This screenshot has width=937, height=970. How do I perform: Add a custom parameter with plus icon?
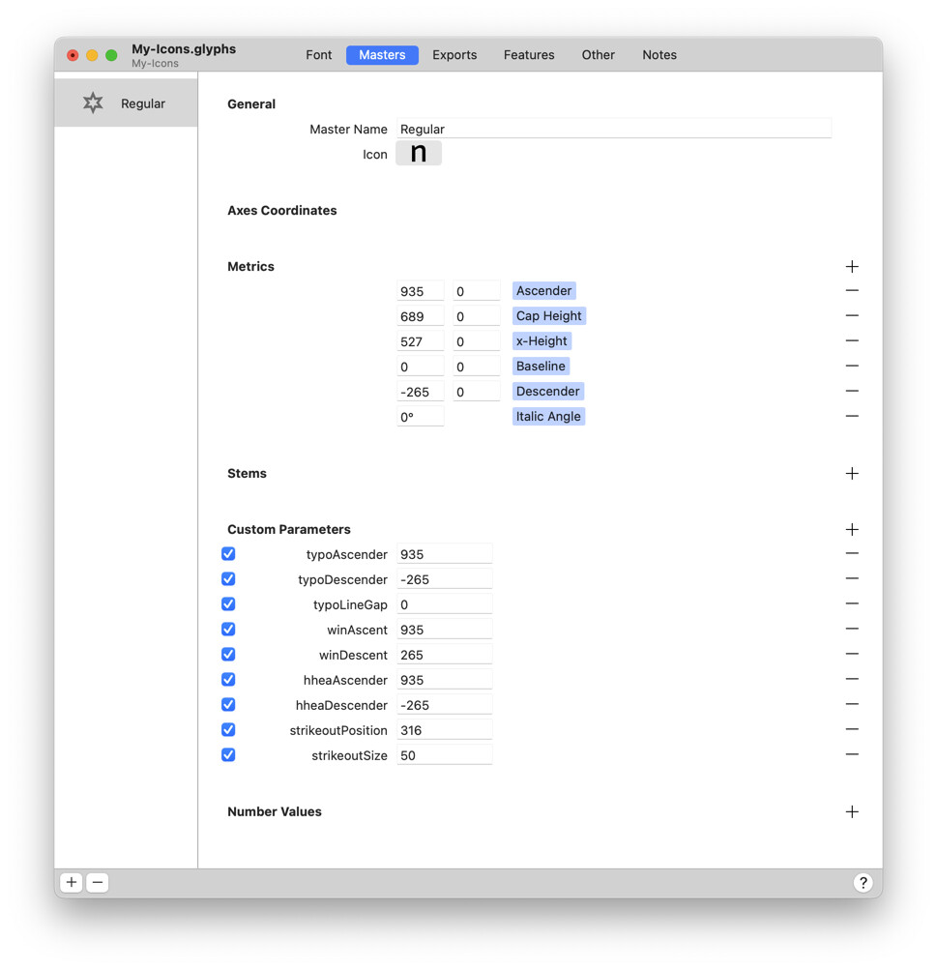(852, 530)
